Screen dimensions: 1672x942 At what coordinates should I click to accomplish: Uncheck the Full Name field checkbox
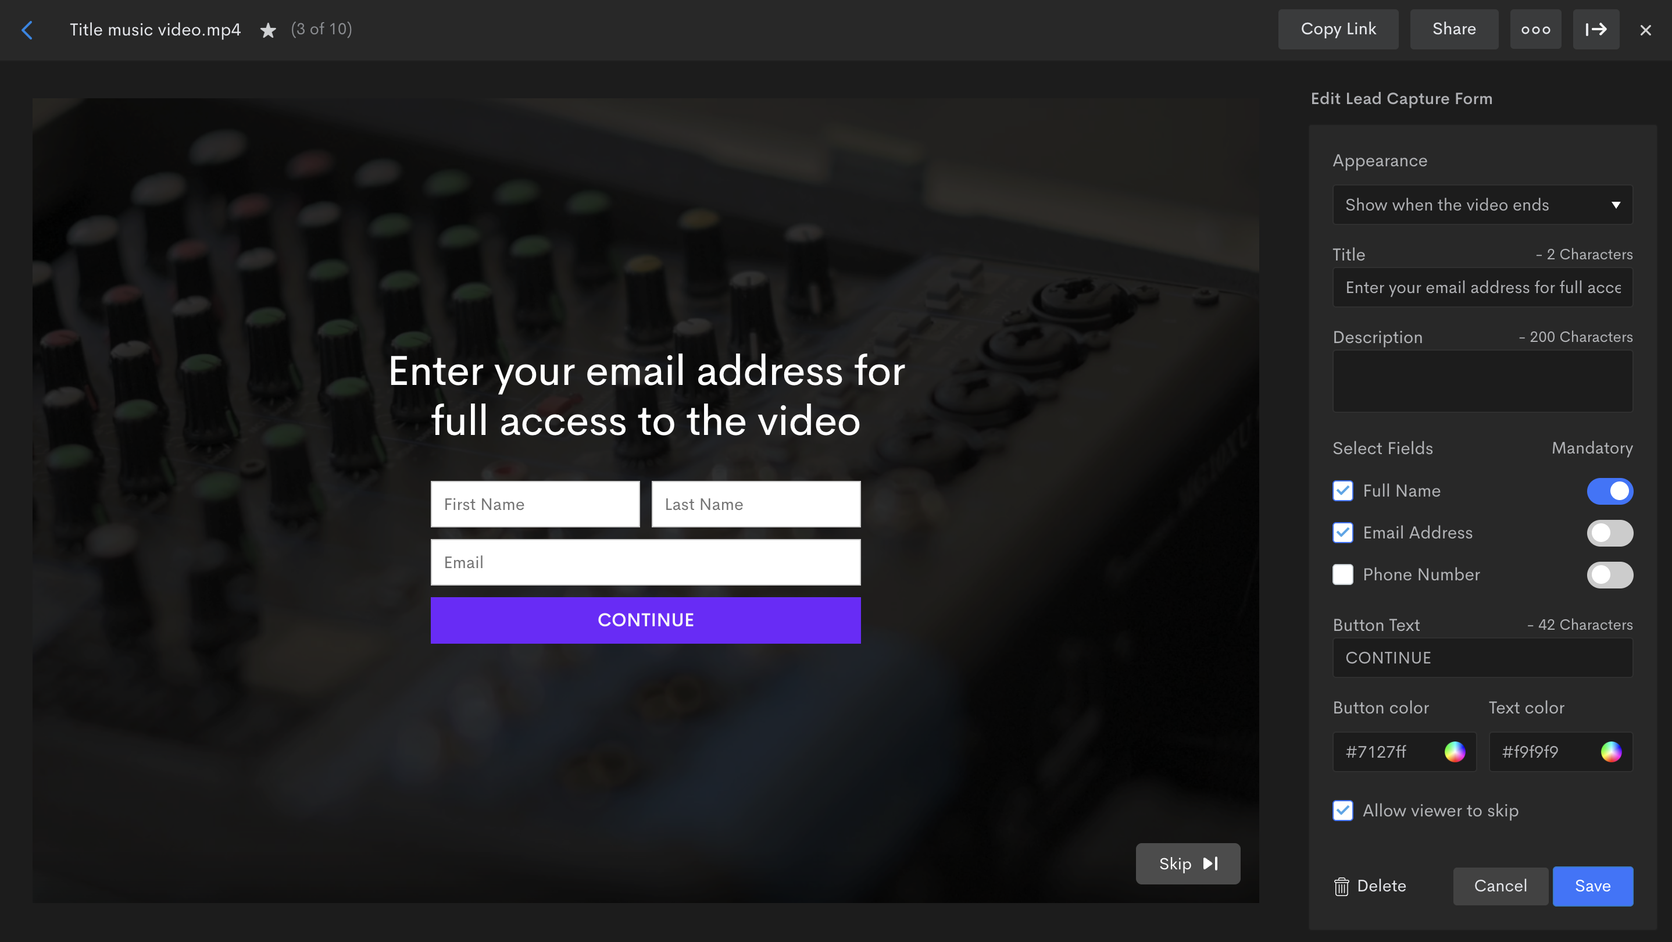click(x=1343, y=491)
